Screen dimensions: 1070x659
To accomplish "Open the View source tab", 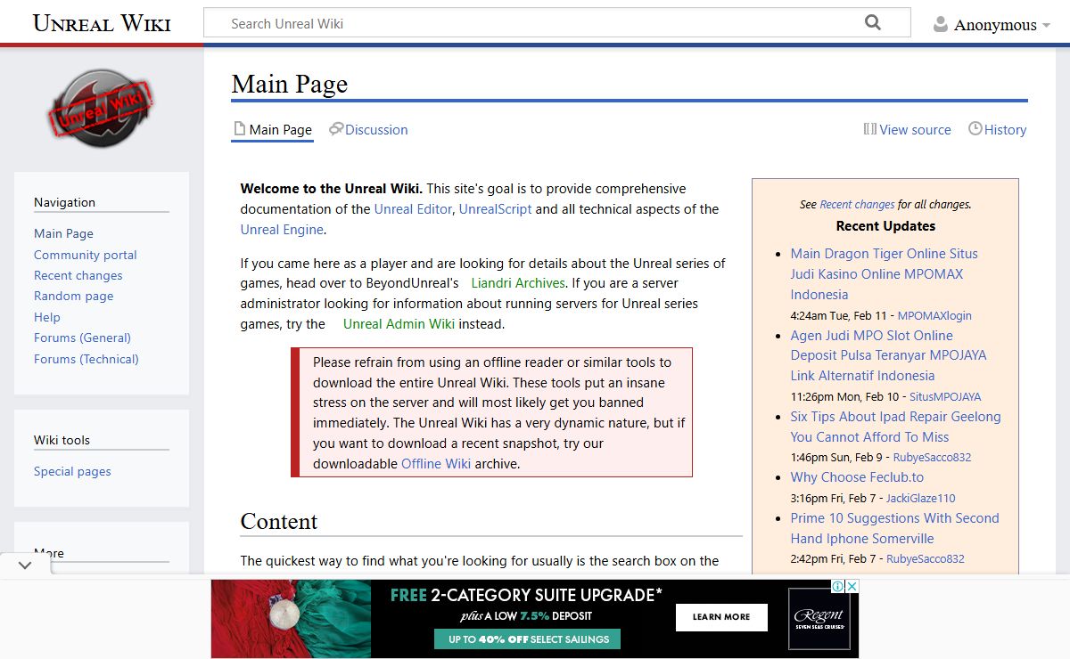I will 907,129.
